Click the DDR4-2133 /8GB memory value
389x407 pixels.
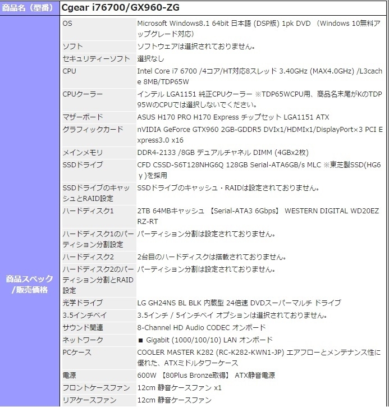[x=223, y=152]
